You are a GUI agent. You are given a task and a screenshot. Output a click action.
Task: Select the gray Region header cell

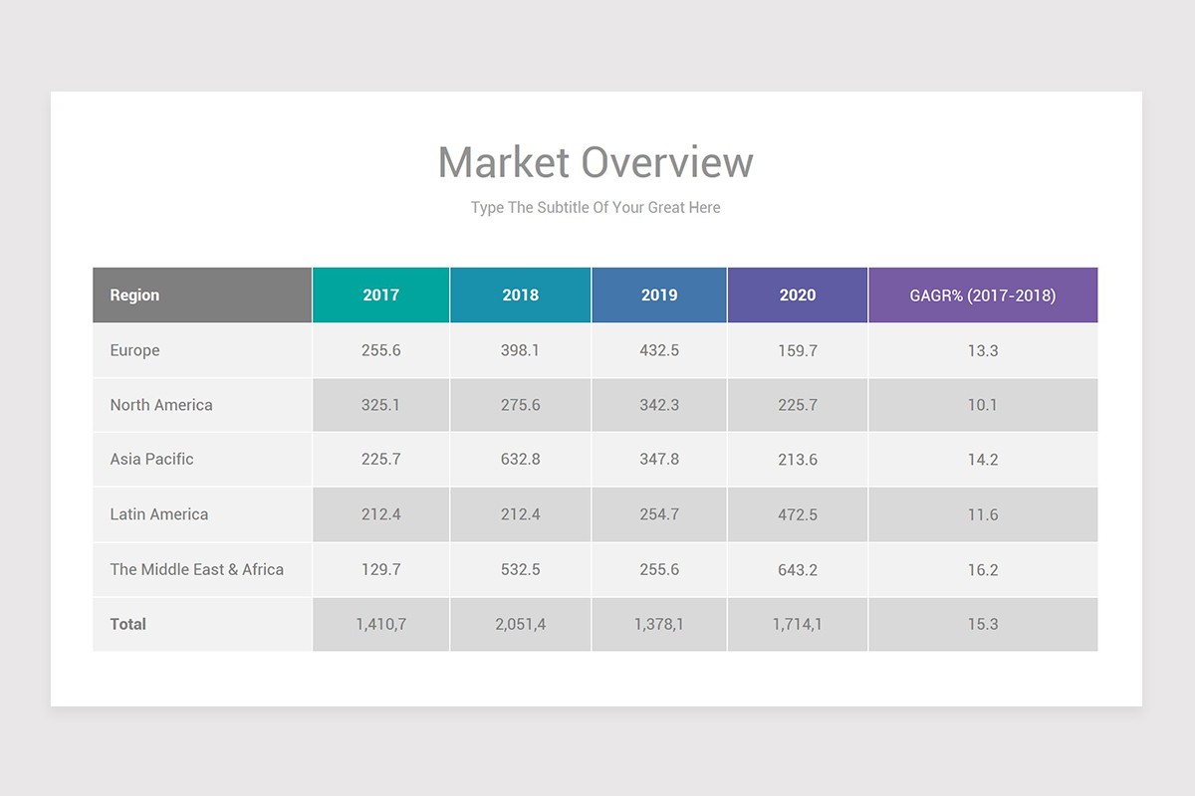click(x=134, y=295)
